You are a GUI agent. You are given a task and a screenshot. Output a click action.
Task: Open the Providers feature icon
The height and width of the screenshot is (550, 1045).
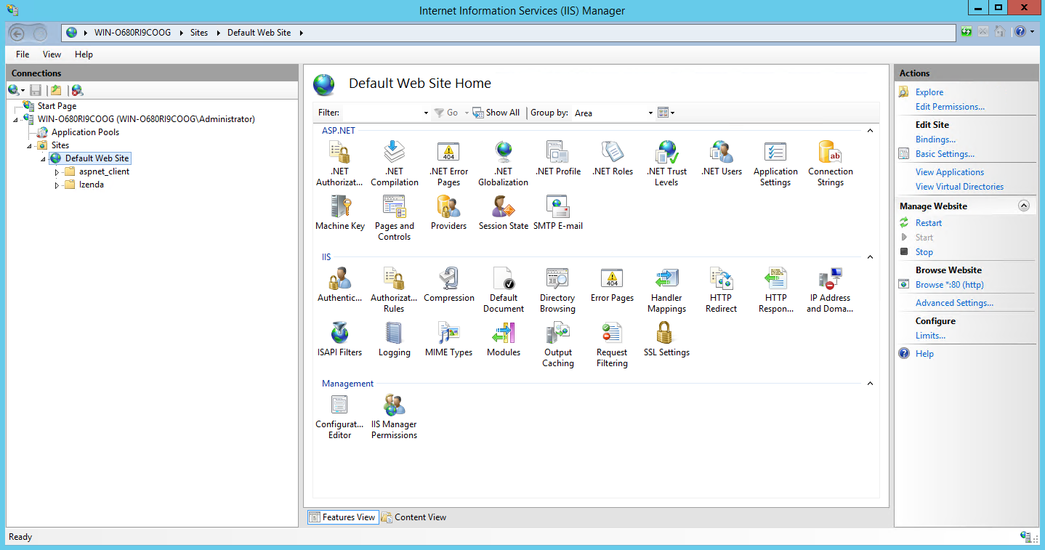(x=448, y=213)
